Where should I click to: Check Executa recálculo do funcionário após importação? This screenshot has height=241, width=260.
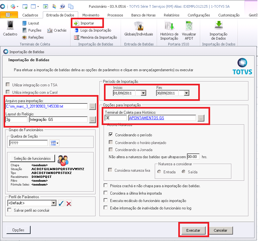tap(106, 200)
